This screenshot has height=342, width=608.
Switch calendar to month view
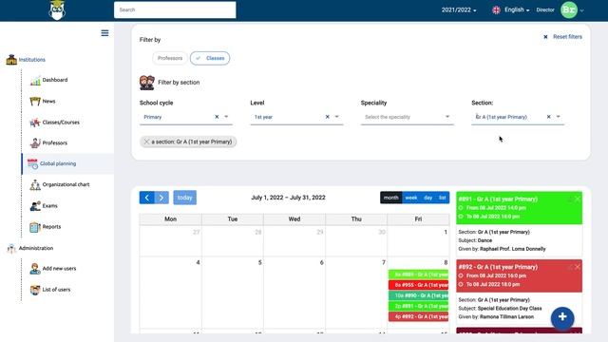point(390,198)
